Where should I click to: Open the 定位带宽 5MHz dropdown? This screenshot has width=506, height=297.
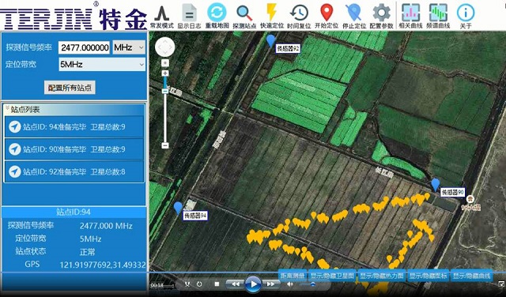[x=102, y=65]
